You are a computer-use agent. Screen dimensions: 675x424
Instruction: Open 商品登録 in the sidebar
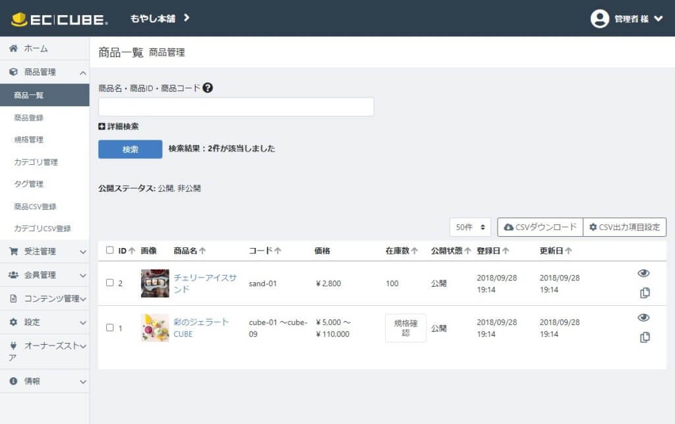click(x=29, y=117)
